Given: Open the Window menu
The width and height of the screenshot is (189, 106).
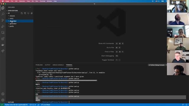Looking at the screenshot, I should [49, 1].
